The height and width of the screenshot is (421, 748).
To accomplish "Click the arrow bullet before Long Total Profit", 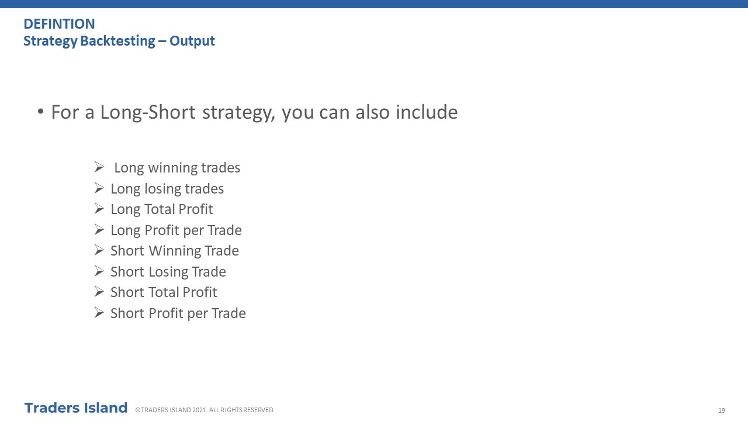I will coord(99,209).
